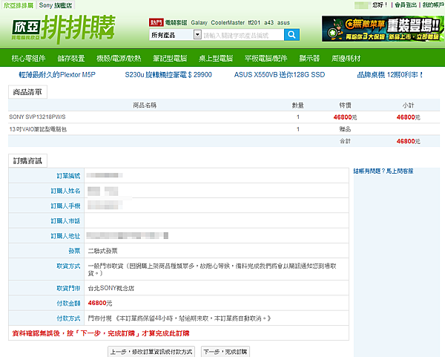445x357 pixels.
Task: Click the 上一步 modify order button
Action: point(151,352)
